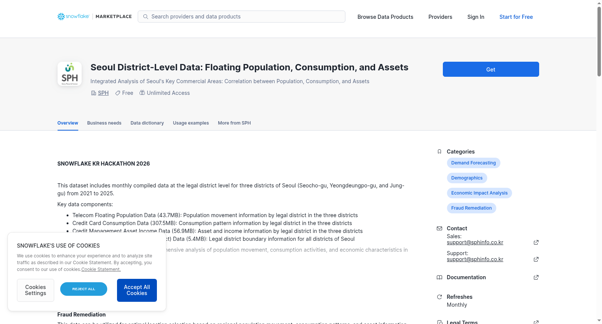This screenshot has height=324, width=602.
Task: Click the envelope icon beside Contact
Action: [x=439, y=228]
